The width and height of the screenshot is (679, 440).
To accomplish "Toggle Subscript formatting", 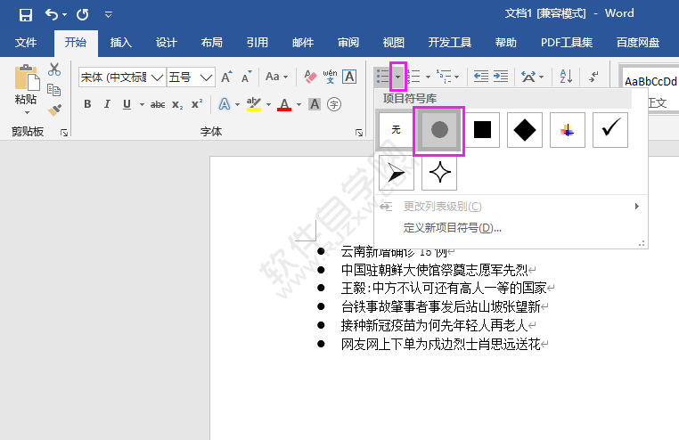I will point(177,105).
